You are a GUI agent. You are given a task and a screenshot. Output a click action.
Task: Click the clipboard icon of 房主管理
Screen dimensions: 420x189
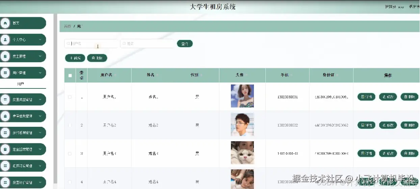click(5, 56)
